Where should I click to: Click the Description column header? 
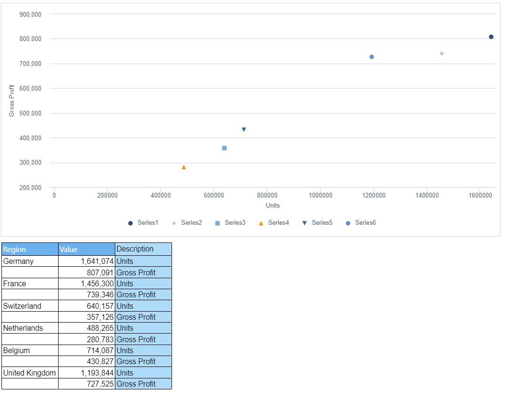[x=143, y=249]
